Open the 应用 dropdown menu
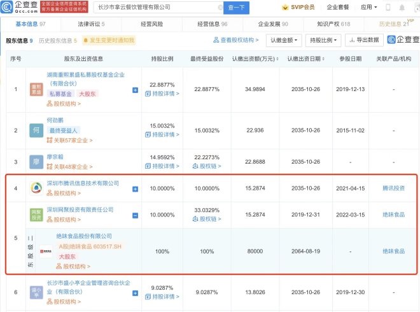420x312 pixels. 368,7
